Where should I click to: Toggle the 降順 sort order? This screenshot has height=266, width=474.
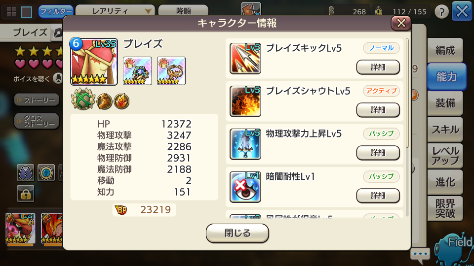[184, 11]
